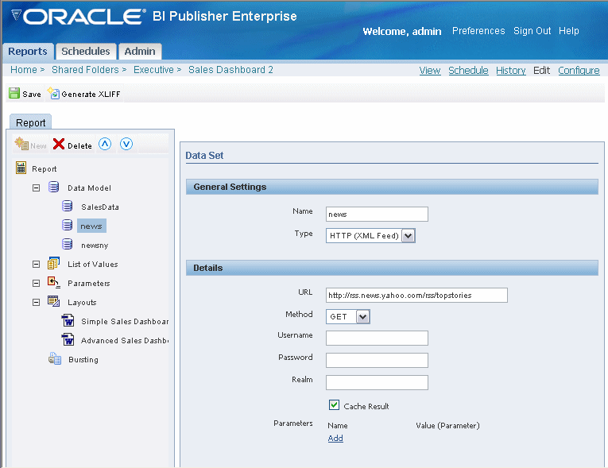Click the Generate XLIFF icon
This screenshot has height=468, width=608.
[53, 93]
